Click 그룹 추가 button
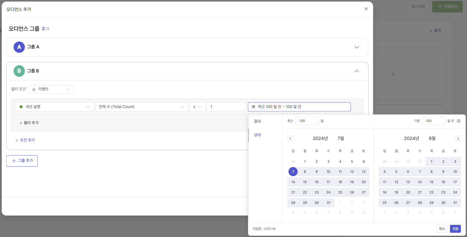Screen dimensions: 467x237 click(x=22, y=161)
